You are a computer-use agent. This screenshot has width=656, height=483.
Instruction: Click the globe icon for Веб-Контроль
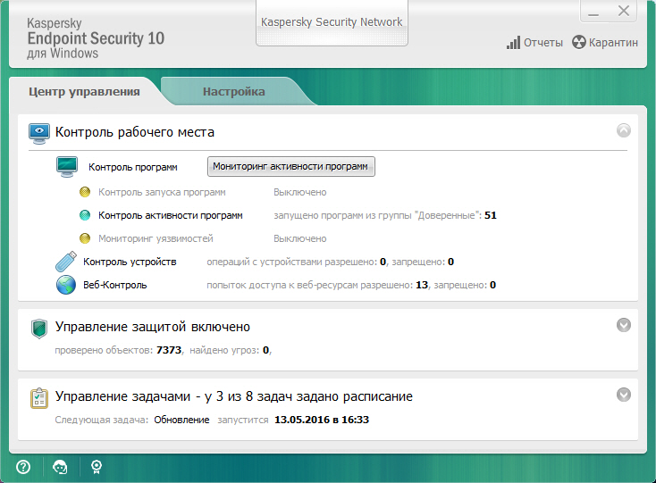(66, 286)
